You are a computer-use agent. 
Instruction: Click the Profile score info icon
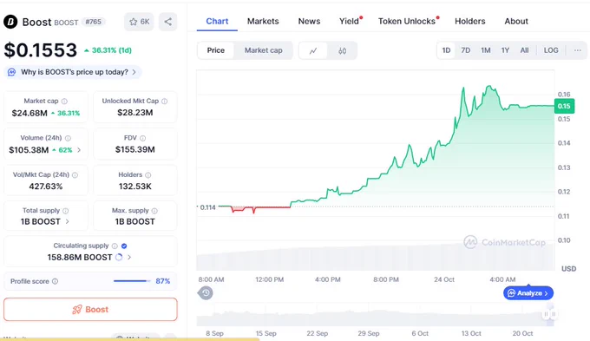[55, 281]
